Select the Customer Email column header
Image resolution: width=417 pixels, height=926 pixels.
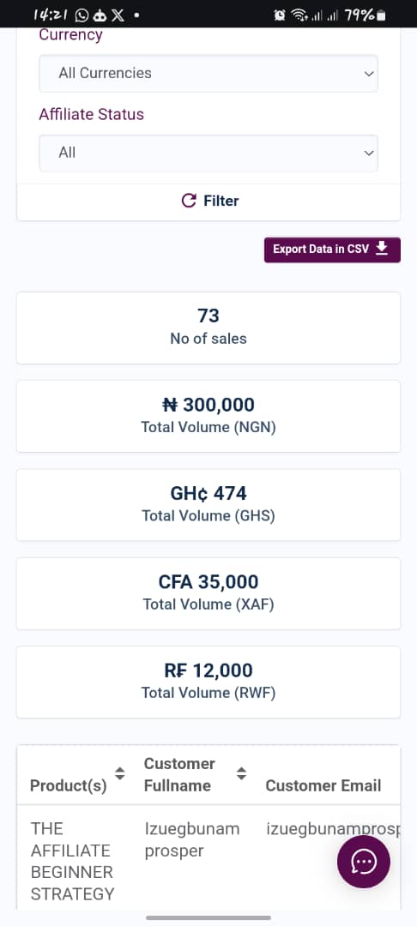tap(323, 785)
